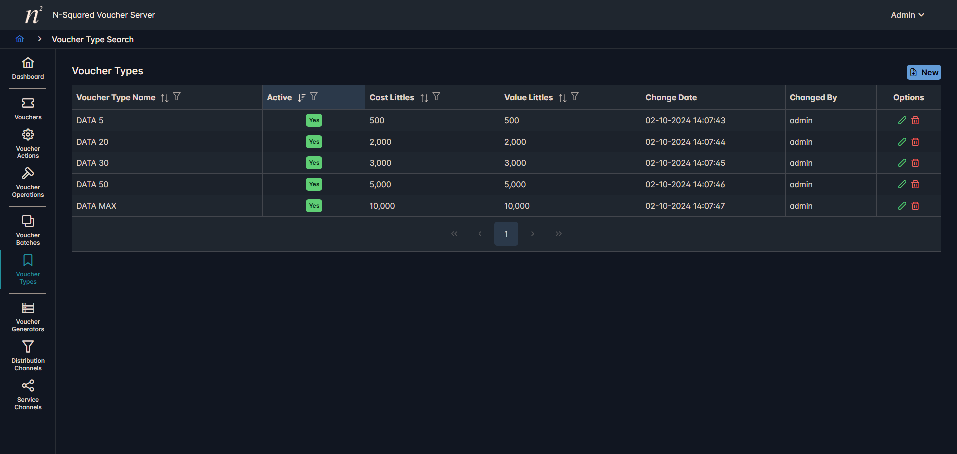Edit the DATA 5 voucher type
This screenshot has height=454, width=957.
pyautogui.click(x=902, y=120)
